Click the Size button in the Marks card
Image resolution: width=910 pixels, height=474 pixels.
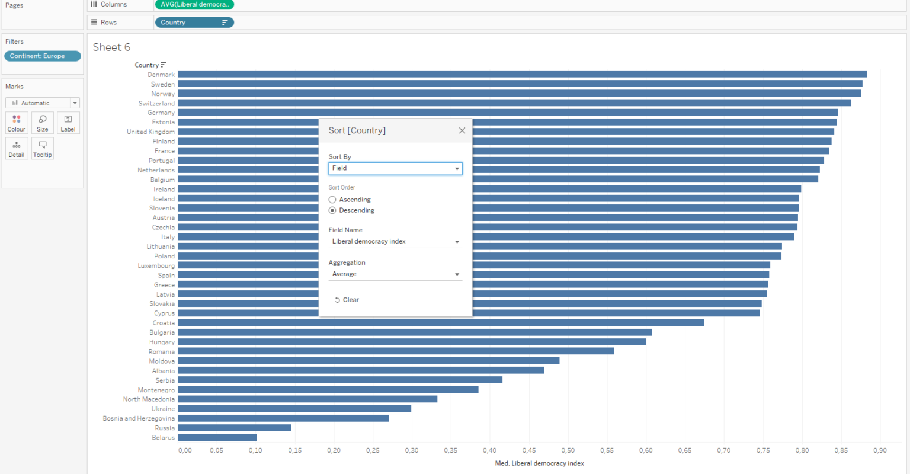[42, 123]
